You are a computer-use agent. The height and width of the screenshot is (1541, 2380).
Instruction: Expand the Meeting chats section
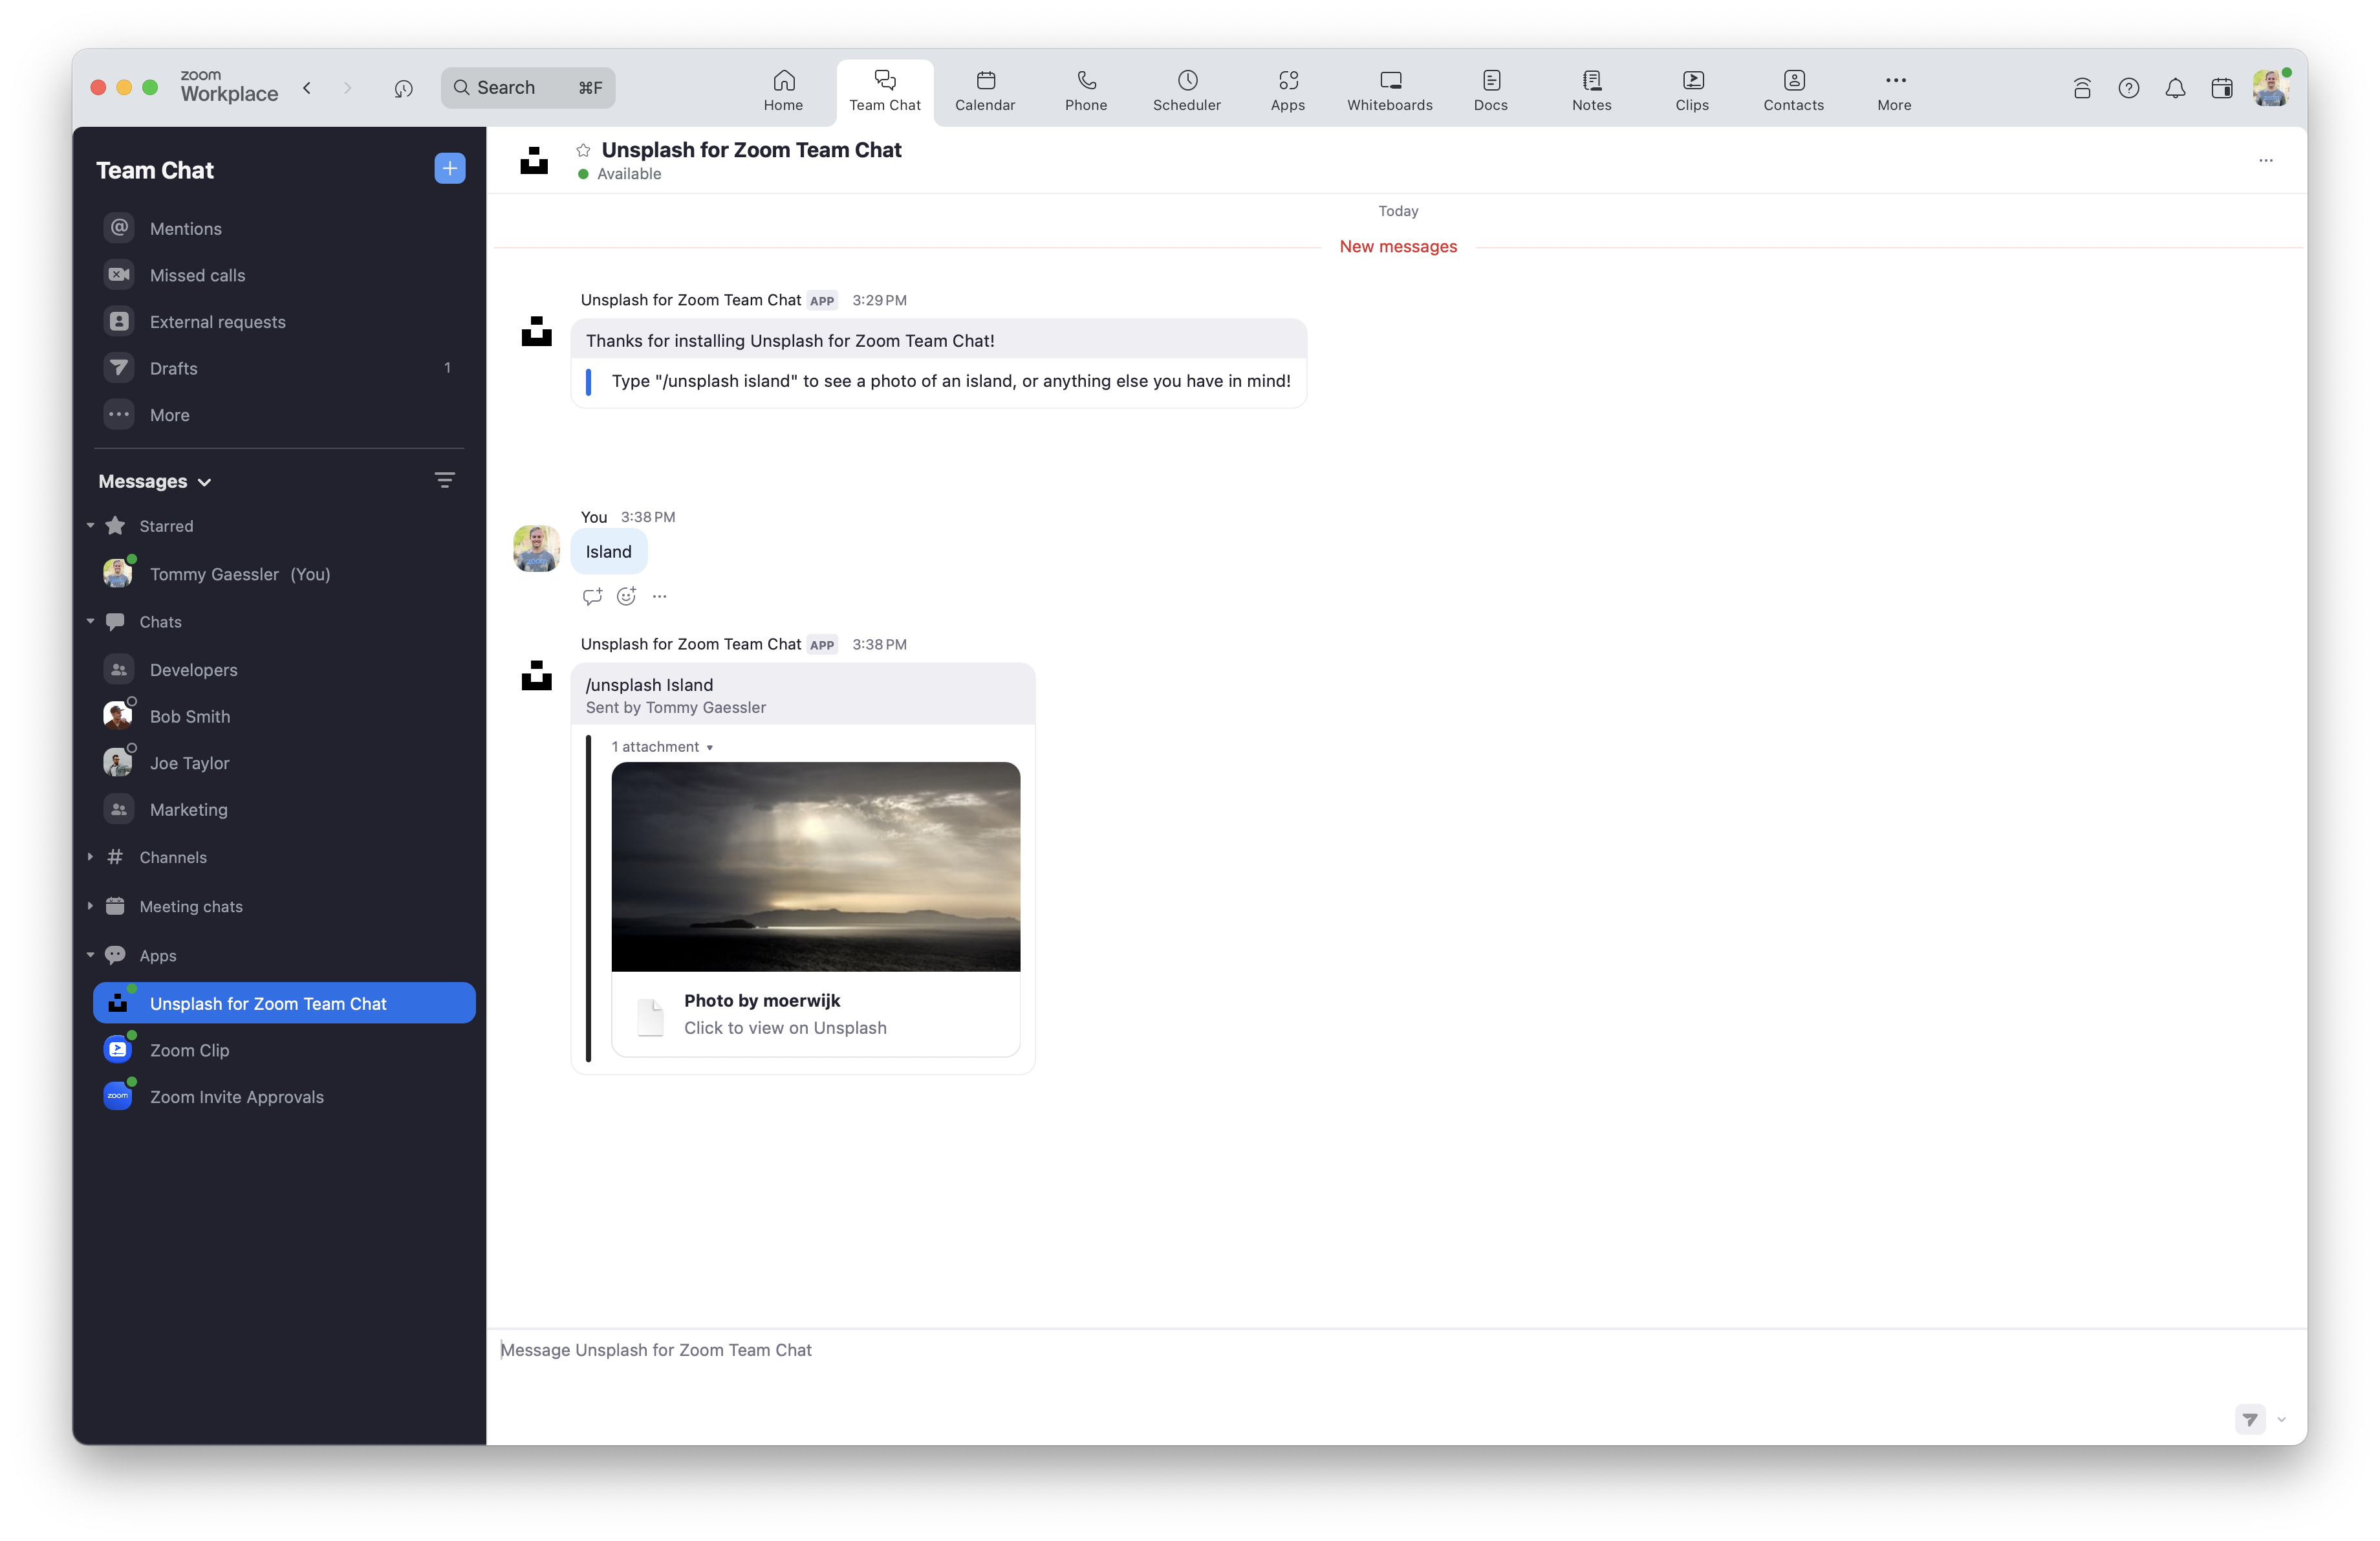tap(90, 906)
